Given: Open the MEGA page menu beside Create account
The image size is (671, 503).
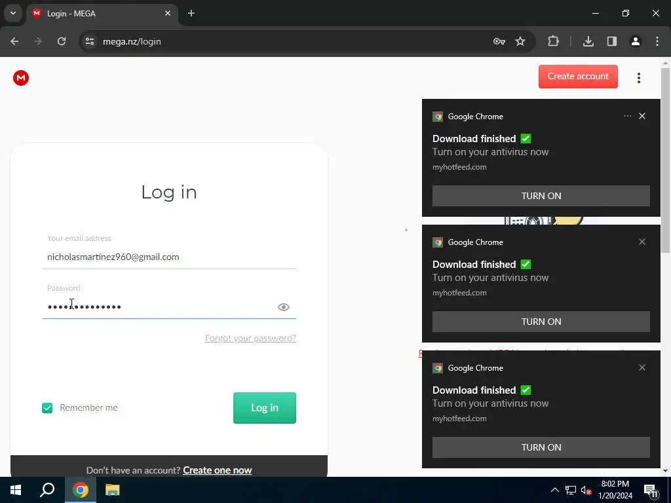Looking at the screenshot, I should (x=638, y=78).
